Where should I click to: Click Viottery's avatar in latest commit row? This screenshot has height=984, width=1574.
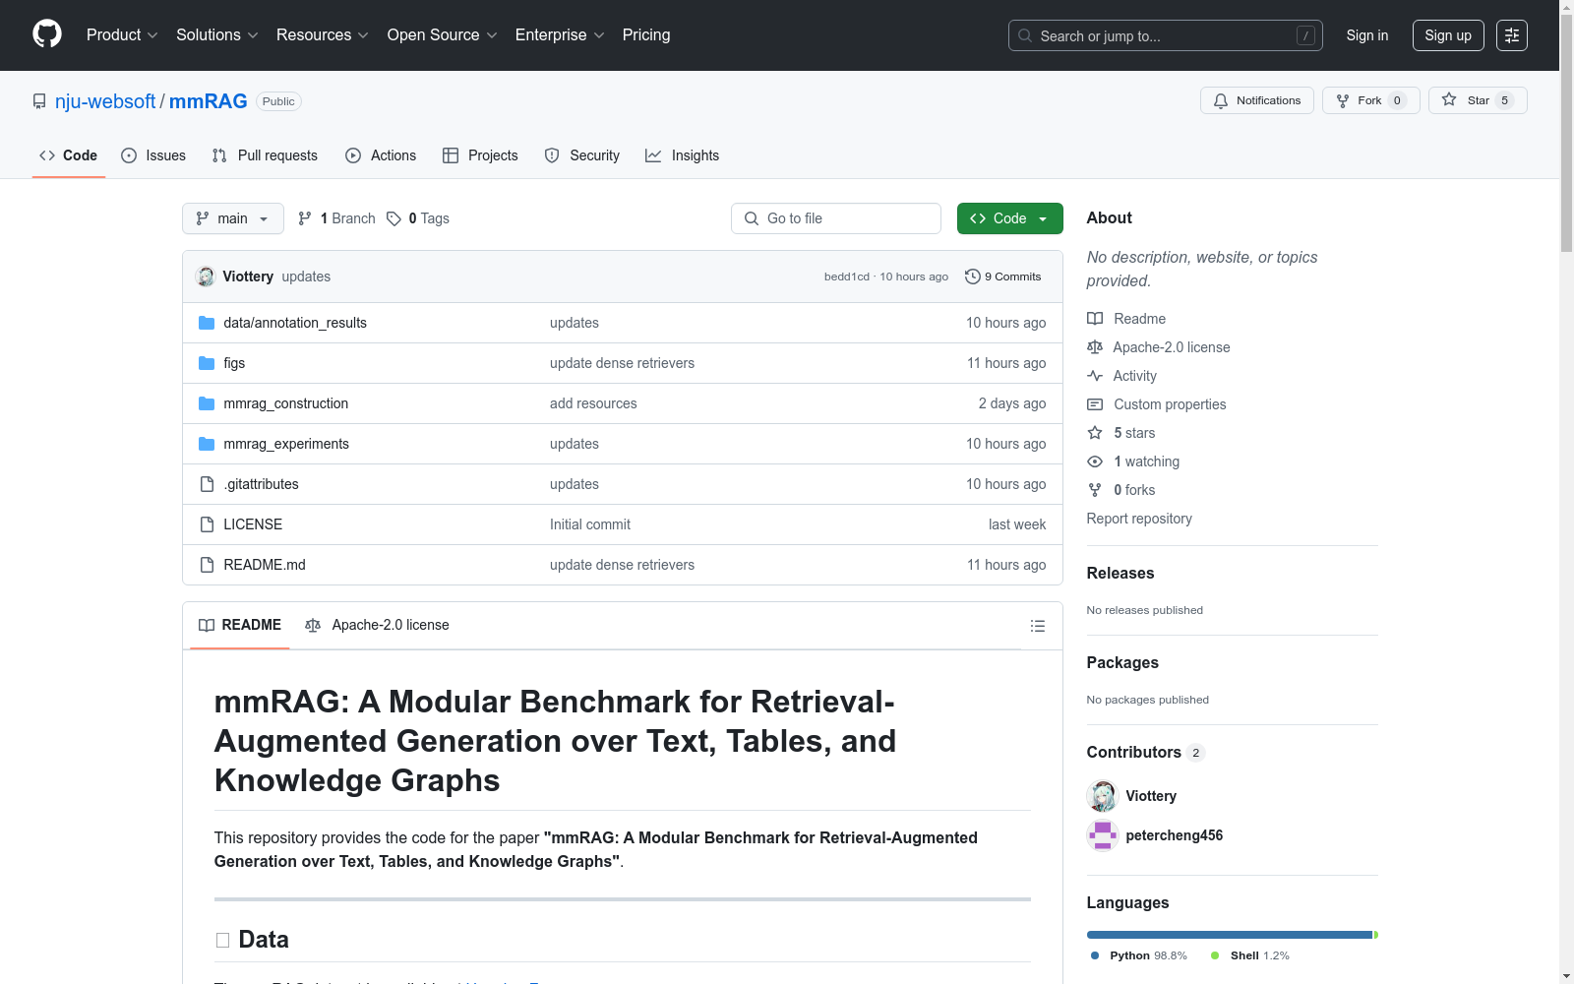pyautogui.click(x=206, y=277)
